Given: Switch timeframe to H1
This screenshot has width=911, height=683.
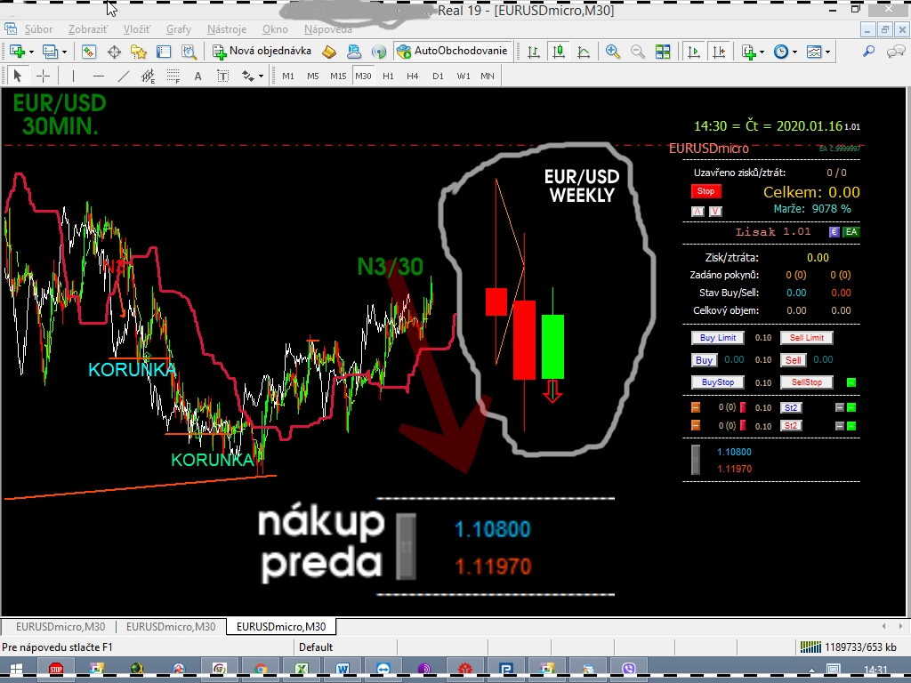Looking at the screenshot, I should (388, 76).
